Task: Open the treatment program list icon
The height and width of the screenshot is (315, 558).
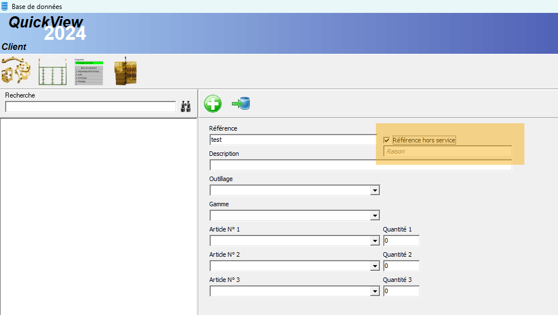Action: (x=89, y=72)
